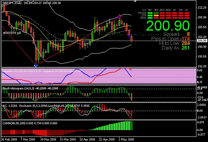Click the 0.875 value on OsMA scale
The width and height of the screenshot is (208, 142).
(200, 122)
